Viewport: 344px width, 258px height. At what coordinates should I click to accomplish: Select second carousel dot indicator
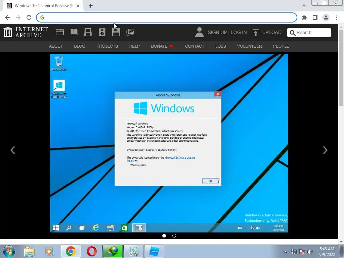[x=174, y=235]
